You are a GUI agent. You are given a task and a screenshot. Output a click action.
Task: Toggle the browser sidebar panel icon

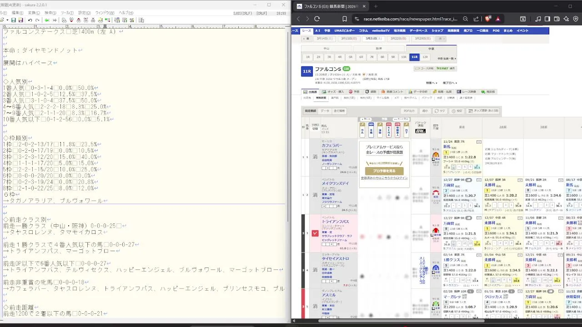[547, 19]
